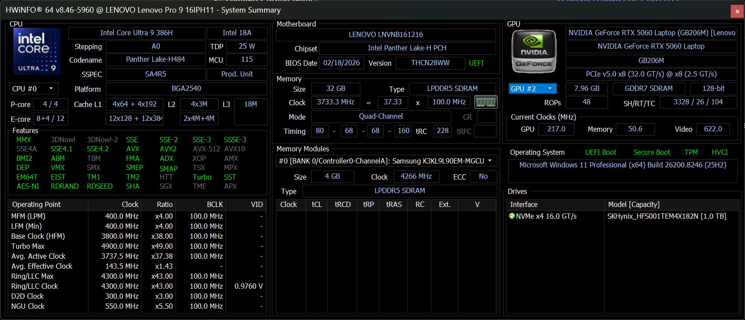The image size is (745, 320).
Task: Click the green memory module icon
Action: click(486, 102)
